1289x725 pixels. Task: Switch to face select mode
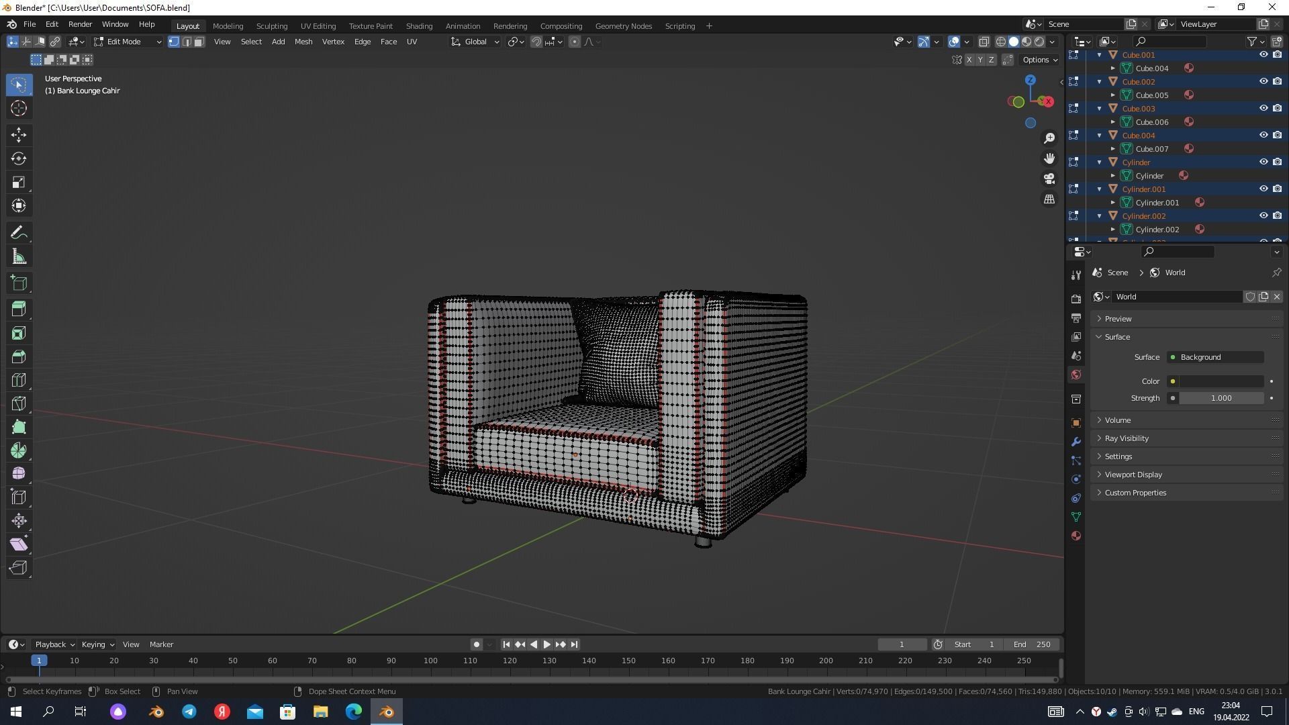[x=199, y=42]
